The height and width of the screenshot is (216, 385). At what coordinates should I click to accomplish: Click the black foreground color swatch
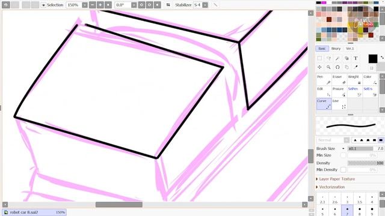pyautogui.click(x=373, y=59)
